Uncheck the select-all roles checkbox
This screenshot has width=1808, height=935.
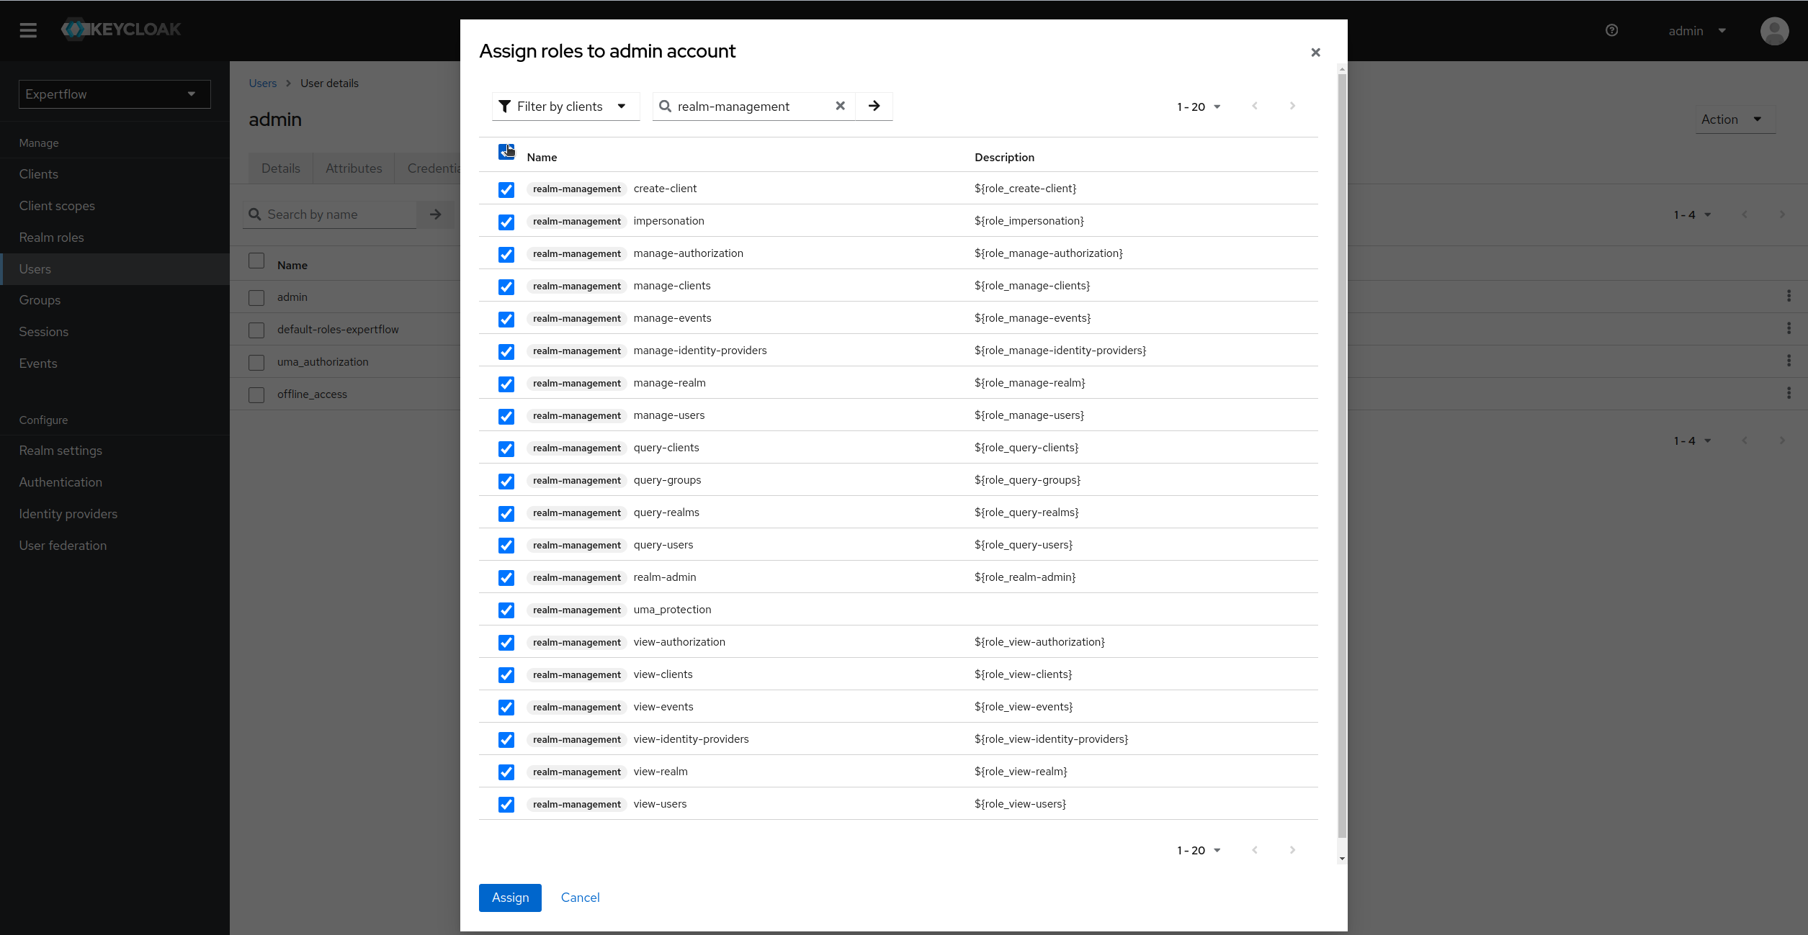(x=506, y=152)
